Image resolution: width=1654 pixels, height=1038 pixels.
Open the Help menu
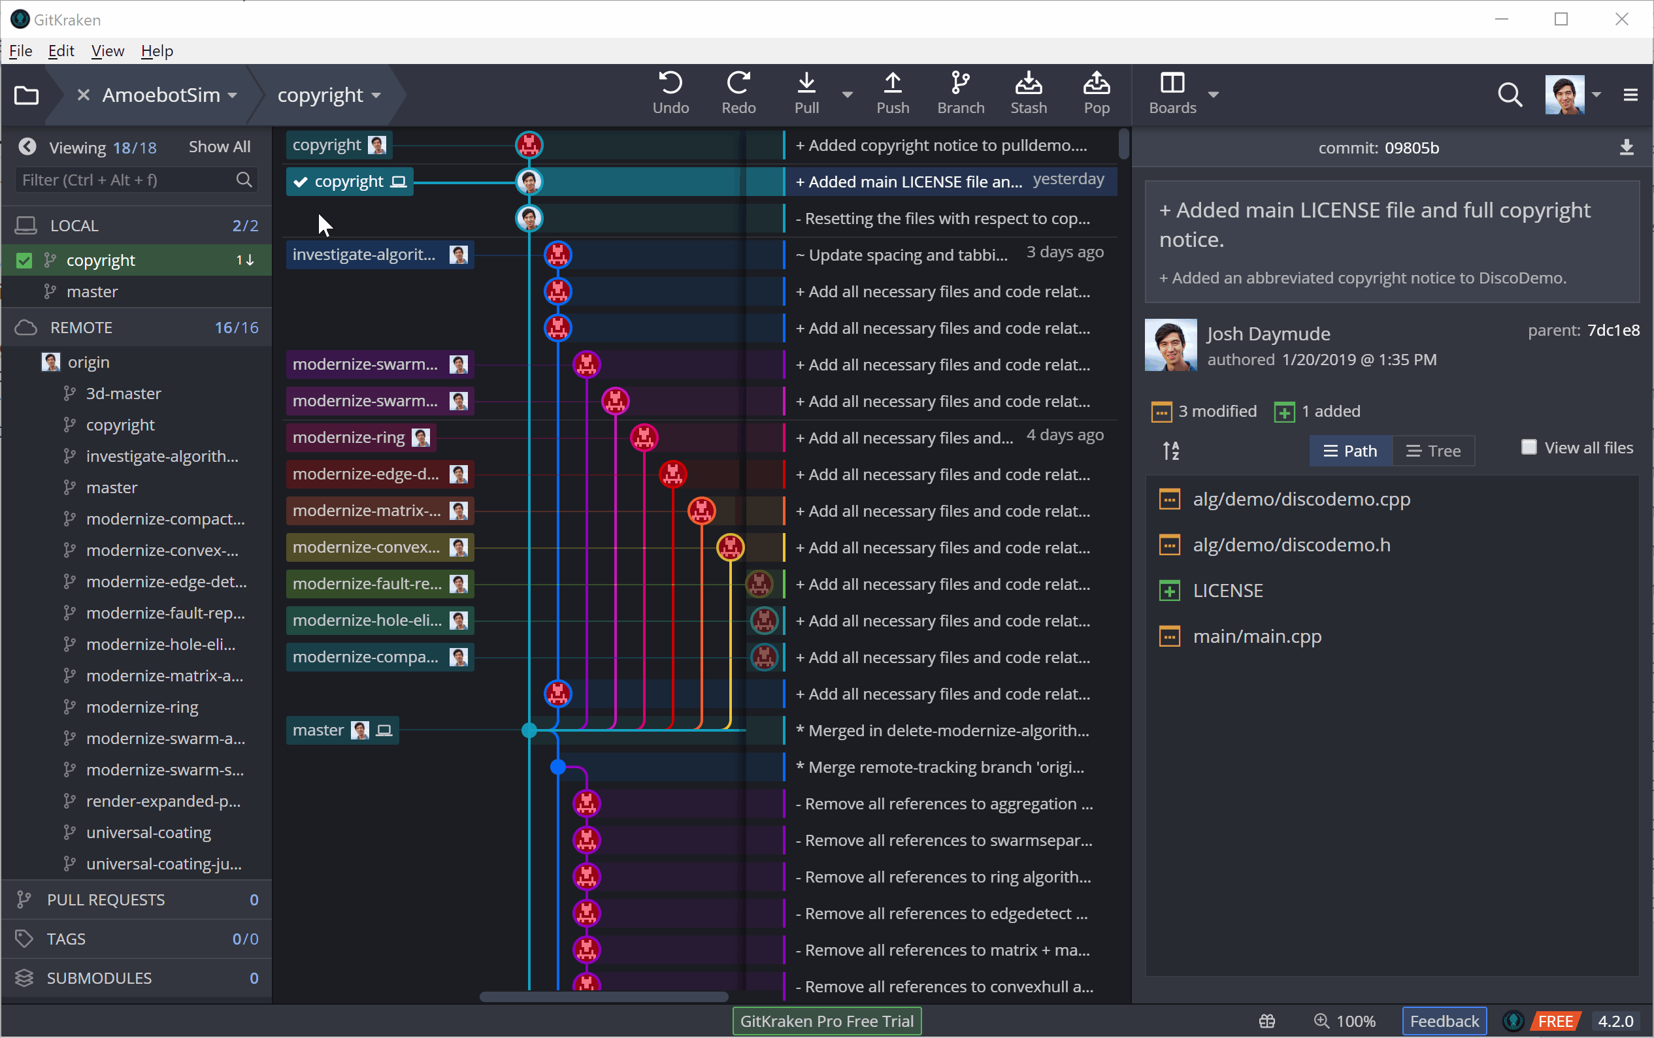click(x=157, y=51)
